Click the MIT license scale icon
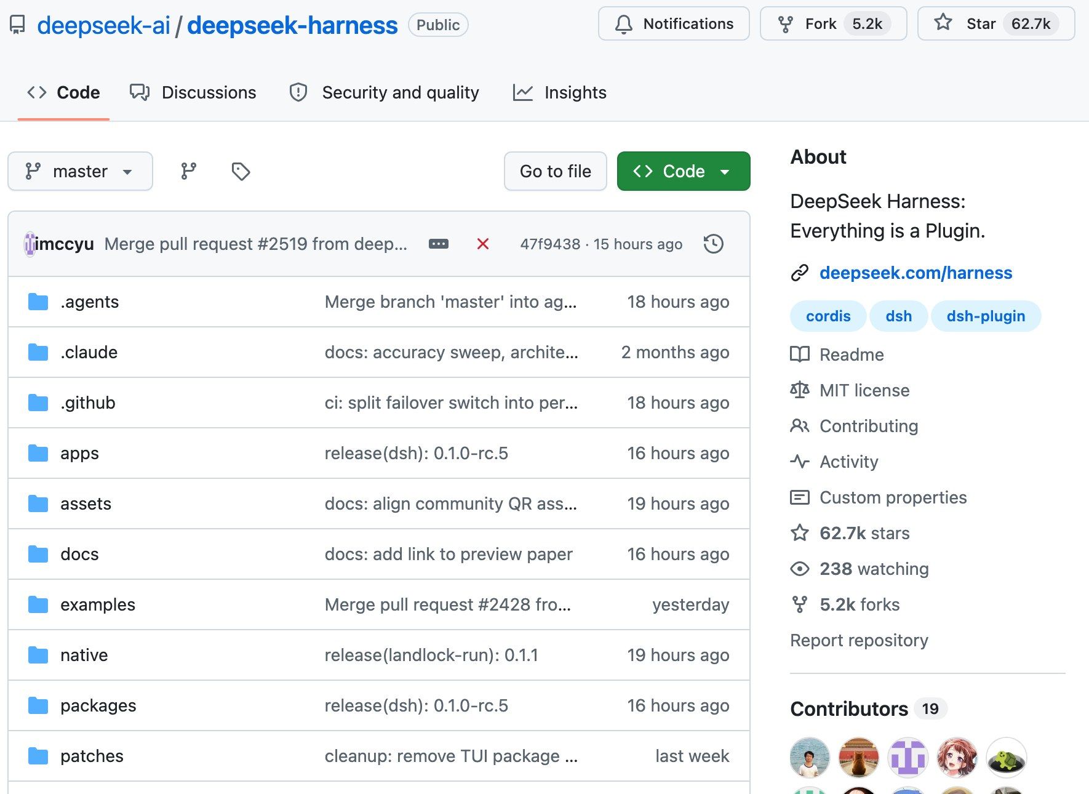 click(800, 390)
